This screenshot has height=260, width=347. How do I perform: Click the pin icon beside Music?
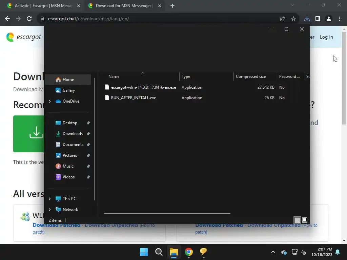coord(88,166)
